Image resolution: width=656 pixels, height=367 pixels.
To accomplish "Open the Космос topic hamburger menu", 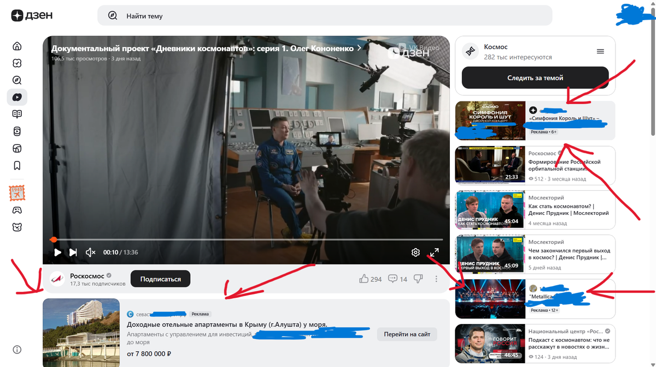I will (600, 51).
